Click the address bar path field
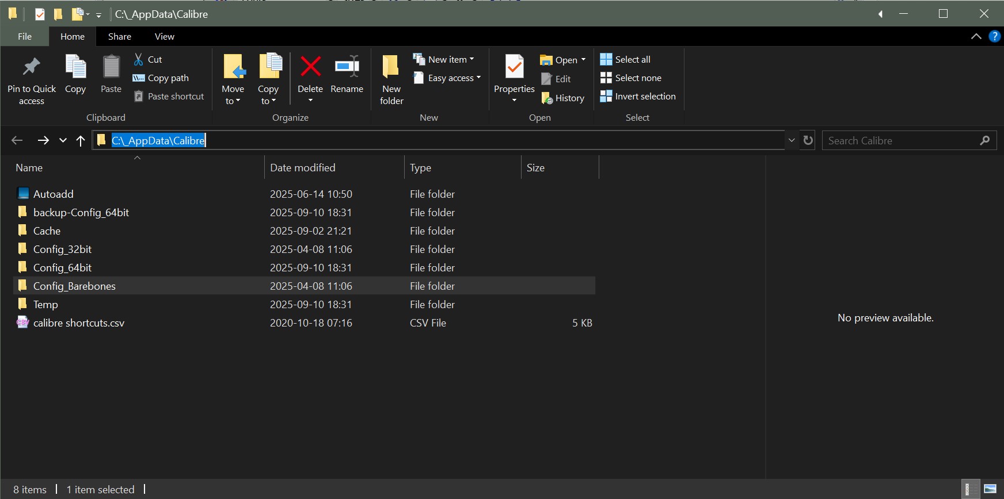The height and width of the screenshot is (499, 1004). click(x=439, y=140)
